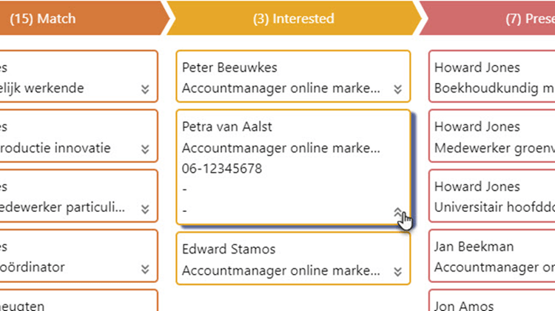Open the Jan Beekman Accountmanager card

point(492,255)
